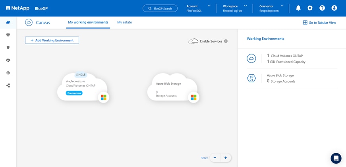This screenshot has height=167, width=346.
Task: Click "flexpodxpconn" connector name
Action: coord(269,11)
